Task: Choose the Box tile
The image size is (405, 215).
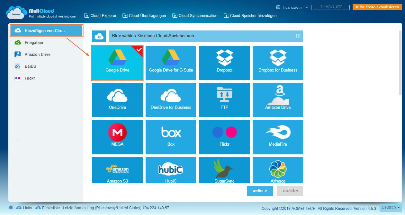Action: click(171, 137)
